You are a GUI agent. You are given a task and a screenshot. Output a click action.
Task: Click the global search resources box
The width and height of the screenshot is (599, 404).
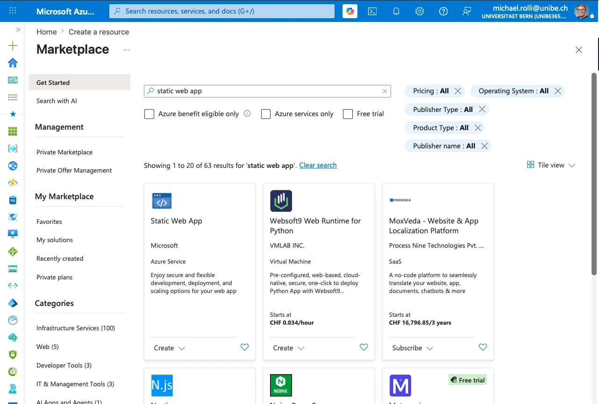tap(222, 11)
